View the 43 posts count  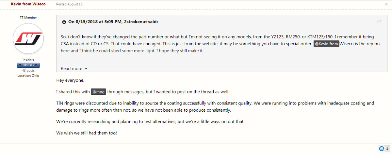28,71
